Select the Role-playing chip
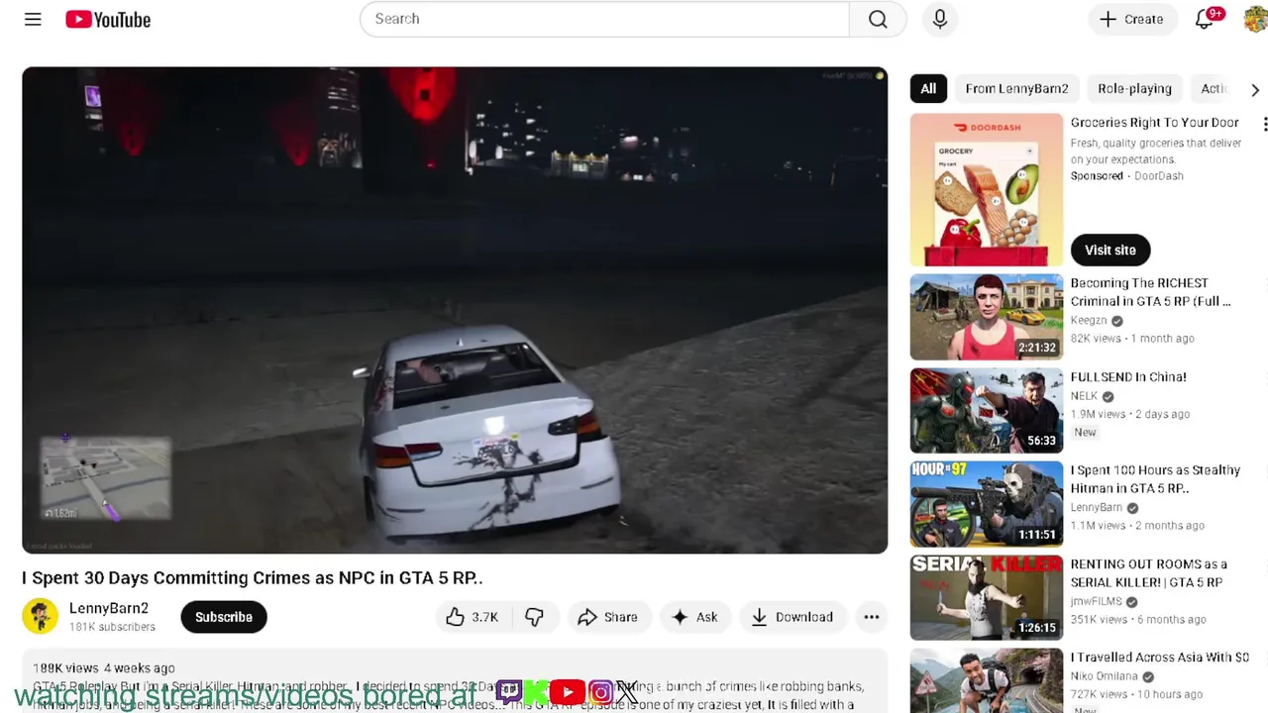The height and width of the screenshot is (713, 1268). pyautogui.click(x=1134, y=88)
